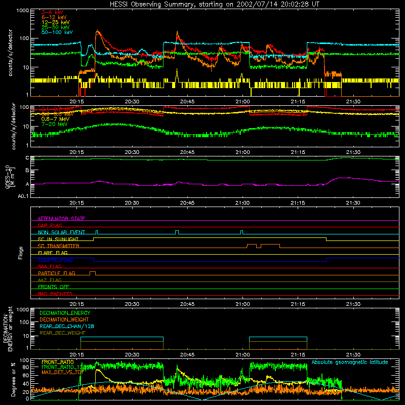Click the 1000 tick label on top panel
Screen dimensions: 405x405
click(23, 11)
